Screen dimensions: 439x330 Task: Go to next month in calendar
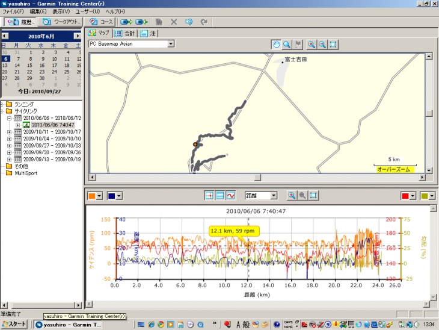click(77, 36)
